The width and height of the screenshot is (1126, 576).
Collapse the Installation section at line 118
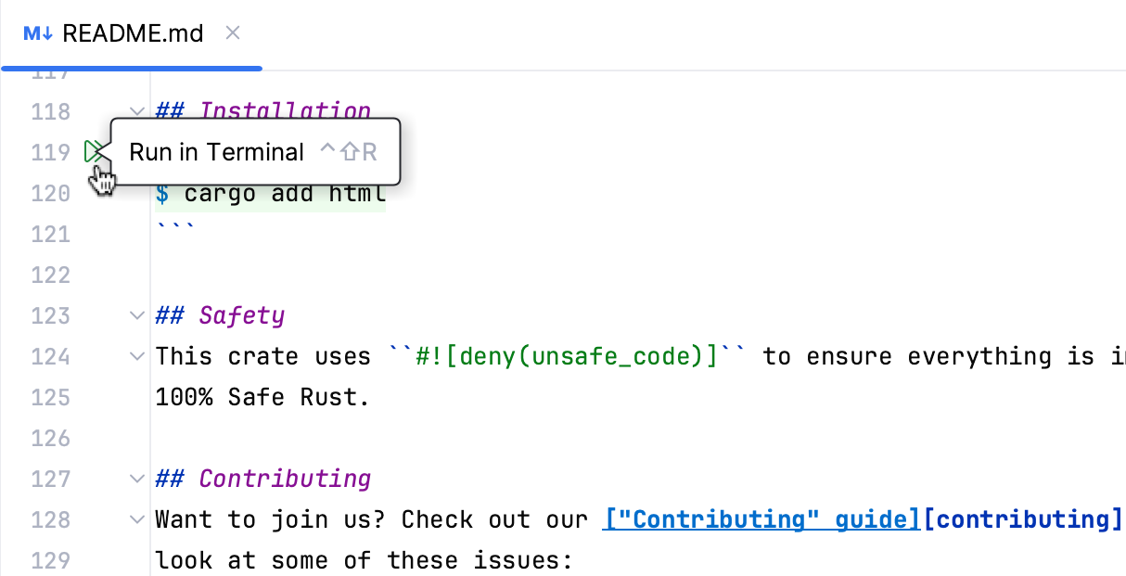[x=136, y=111]
